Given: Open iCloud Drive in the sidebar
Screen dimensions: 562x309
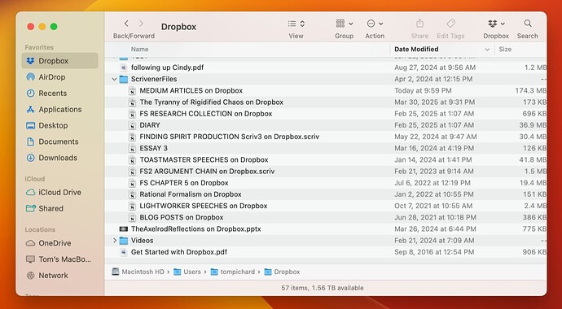Looking at the screenshot, I should pyautogui.click(x=59, y=192).
